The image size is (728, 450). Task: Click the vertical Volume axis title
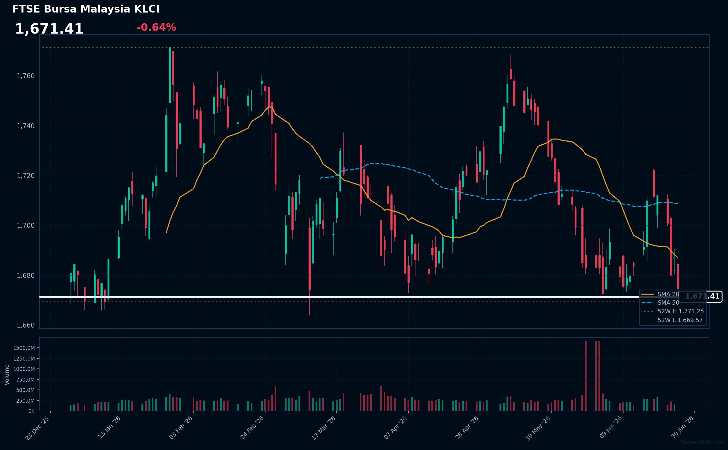click(x=7, y=375)
